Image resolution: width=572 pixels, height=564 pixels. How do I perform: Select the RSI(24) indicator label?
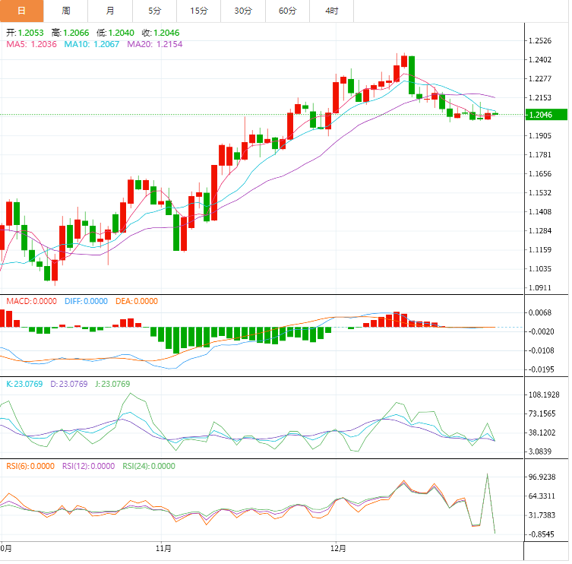point(148,466)
